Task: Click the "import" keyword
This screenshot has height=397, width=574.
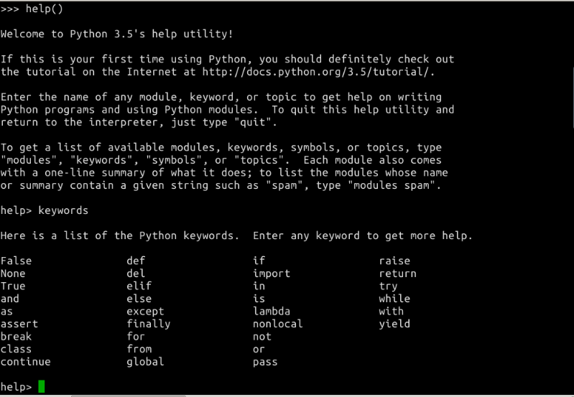Action: pos(272,274)
